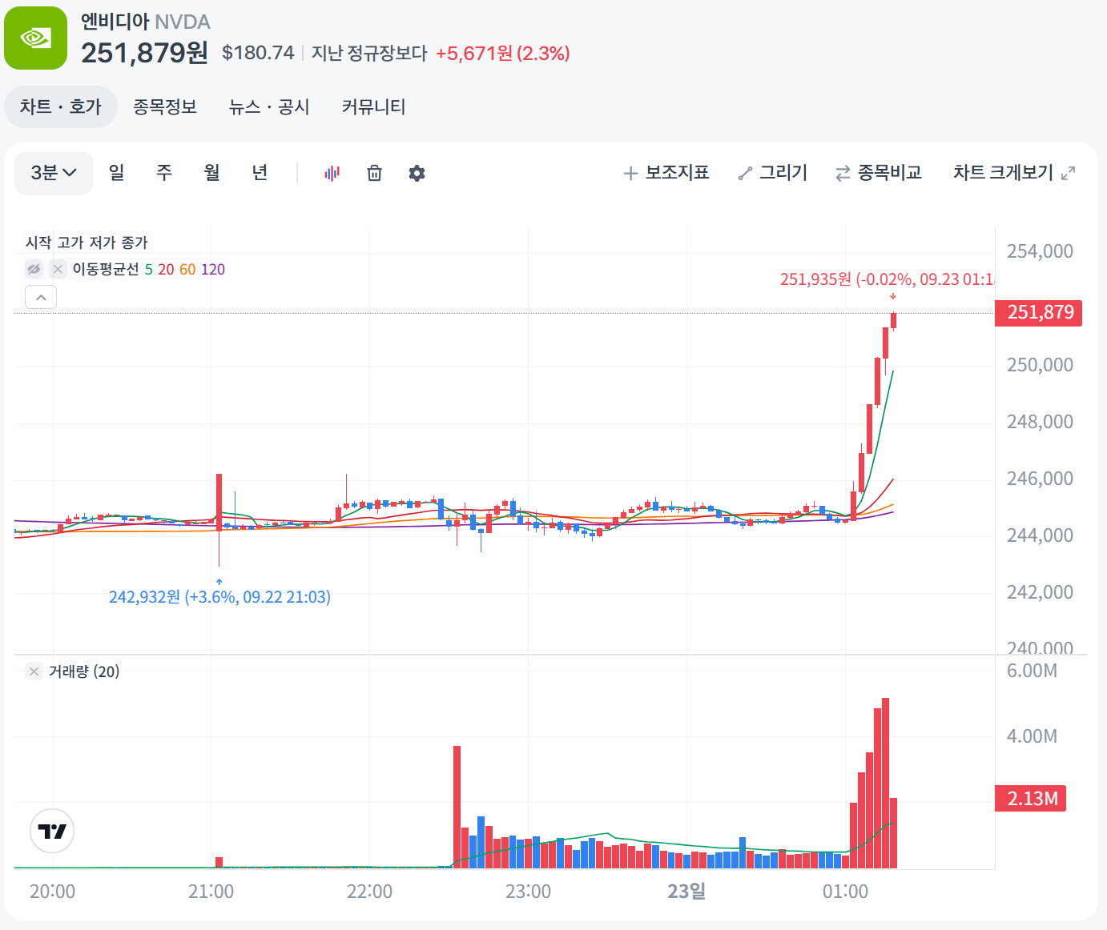Open the 3분 interval dropdown
This screenshot has height=930, width=1107.
[x=54, y=173]
